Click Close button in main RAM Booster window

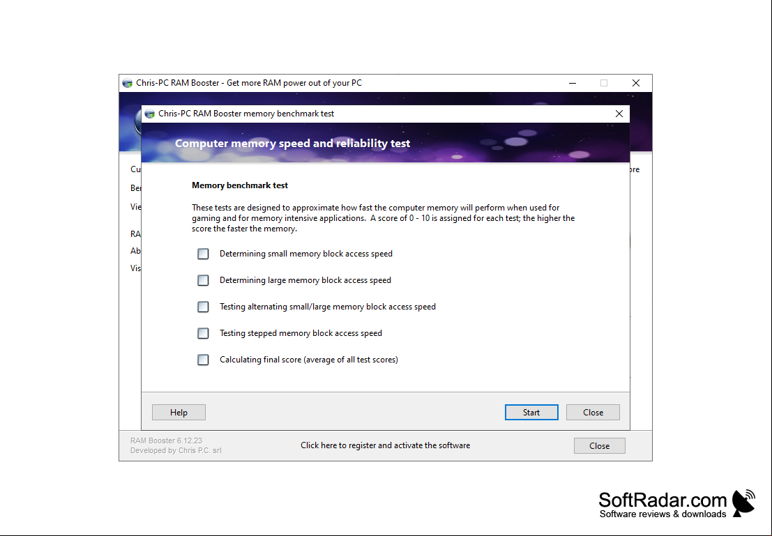(x=599, y=446)
